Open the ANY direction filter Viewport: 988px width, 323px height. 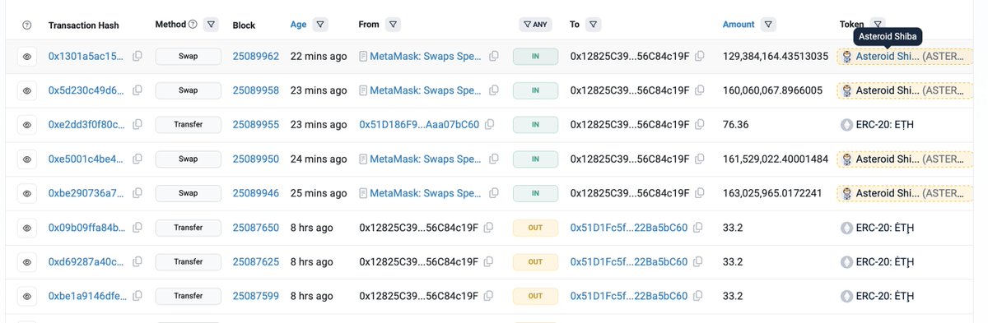pos(535,25)
